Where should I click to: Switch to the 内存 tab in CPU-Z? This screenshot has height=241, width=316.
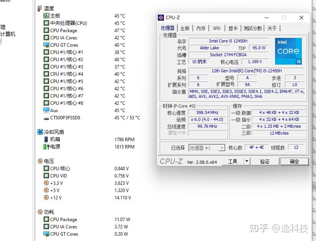201,28
